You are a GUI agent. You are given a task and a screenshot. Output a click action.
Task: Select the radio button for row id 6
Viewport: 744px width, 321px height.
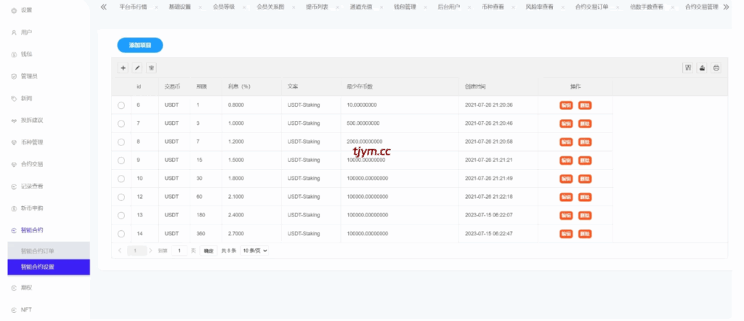click(x=121, y=105)
